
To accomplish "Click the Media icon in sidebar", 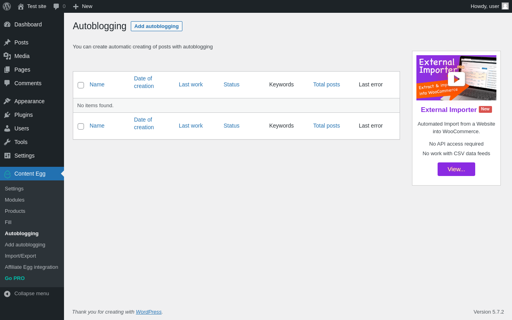I will coord(7,56).
